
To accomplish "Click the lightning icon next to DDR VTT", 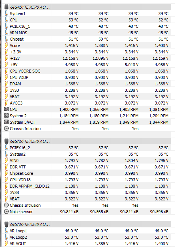I will [x=6, y=167].
